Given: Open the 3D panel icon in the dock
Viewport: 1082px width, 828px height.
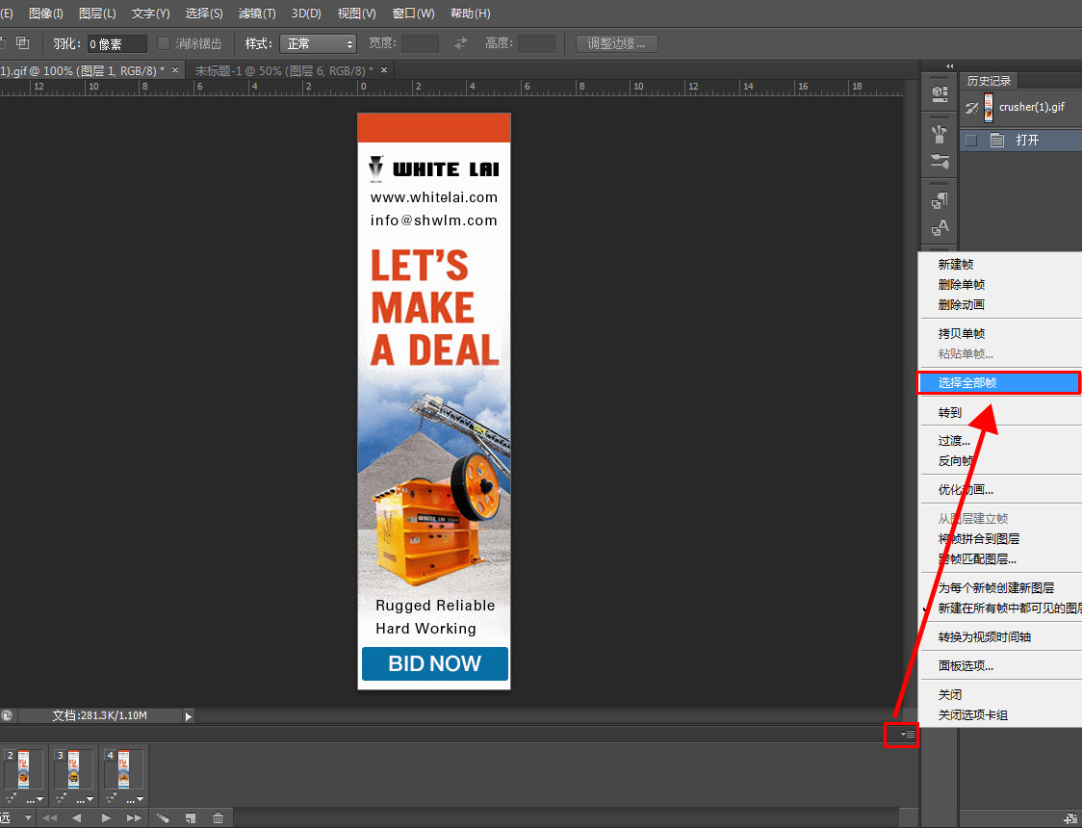Looking at the screenshot, I should coord(940,93).
